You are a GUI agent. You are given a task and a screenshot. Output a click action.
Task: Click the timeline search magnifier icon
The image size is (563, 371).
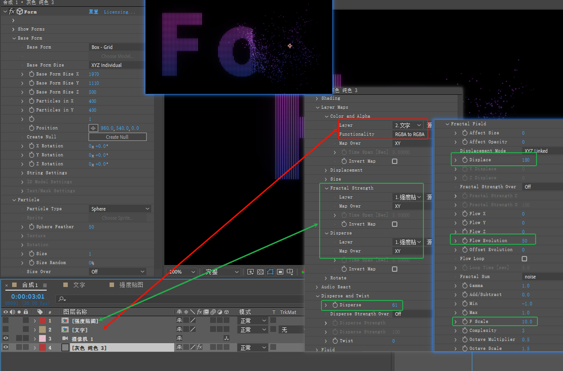(x=62, y=299)
